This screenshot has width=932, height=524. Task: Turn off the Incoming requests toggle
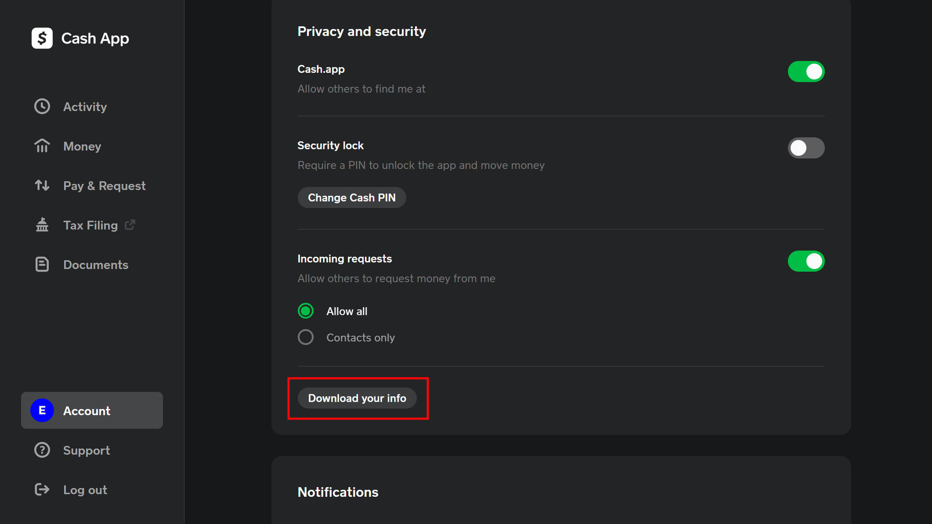[x=806, y=261]
